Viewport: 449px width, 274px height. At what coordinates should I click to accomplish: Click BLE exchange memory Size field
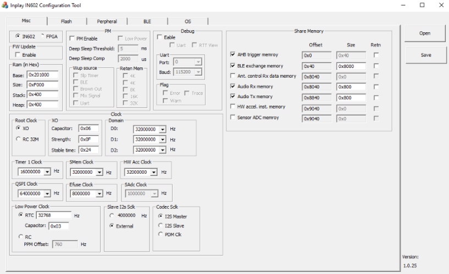tap(351, 66)
